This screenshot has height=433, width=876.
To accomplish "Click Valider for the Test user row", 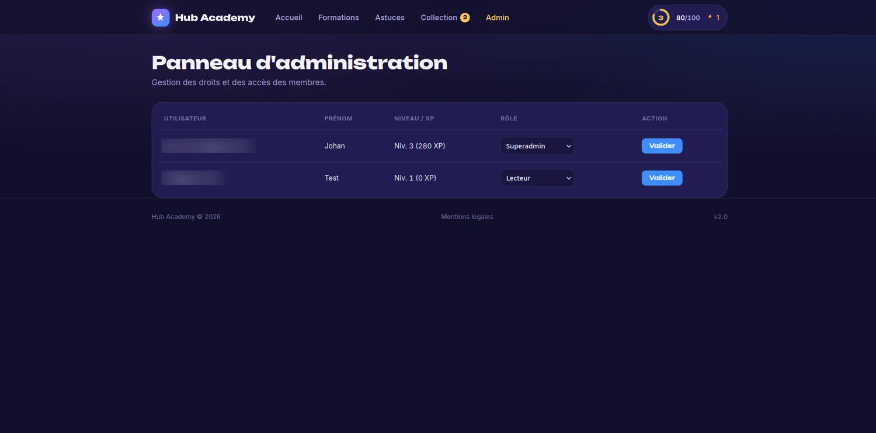I will [x=662, y=178].
